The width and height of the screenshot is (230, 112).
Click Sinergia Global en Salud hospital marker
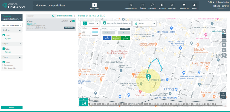coord(124,56)
